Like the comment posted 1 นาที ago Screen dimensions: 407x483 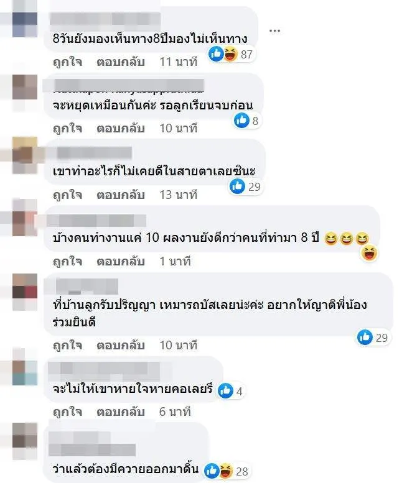click(68, 262)
